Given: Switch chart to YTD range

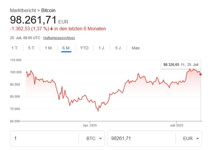Looking at the screenshot, I should (84, 48).
